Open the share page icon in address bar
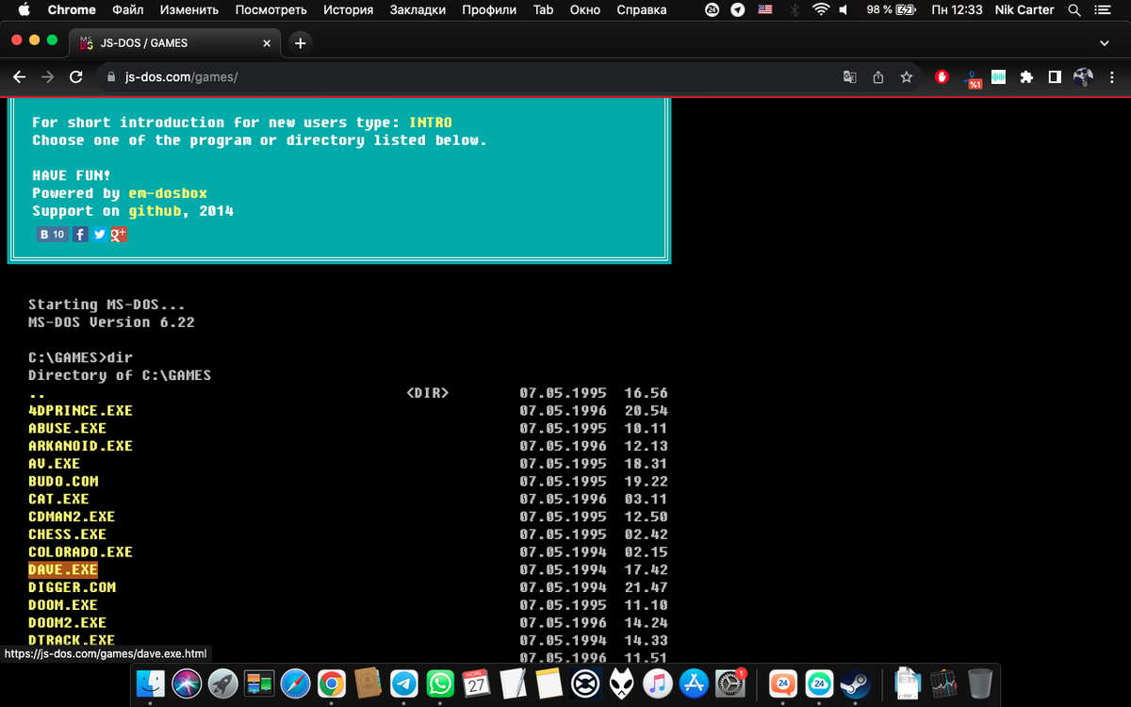Screen dimensions: 1131x707 click(x=877, y=77)
